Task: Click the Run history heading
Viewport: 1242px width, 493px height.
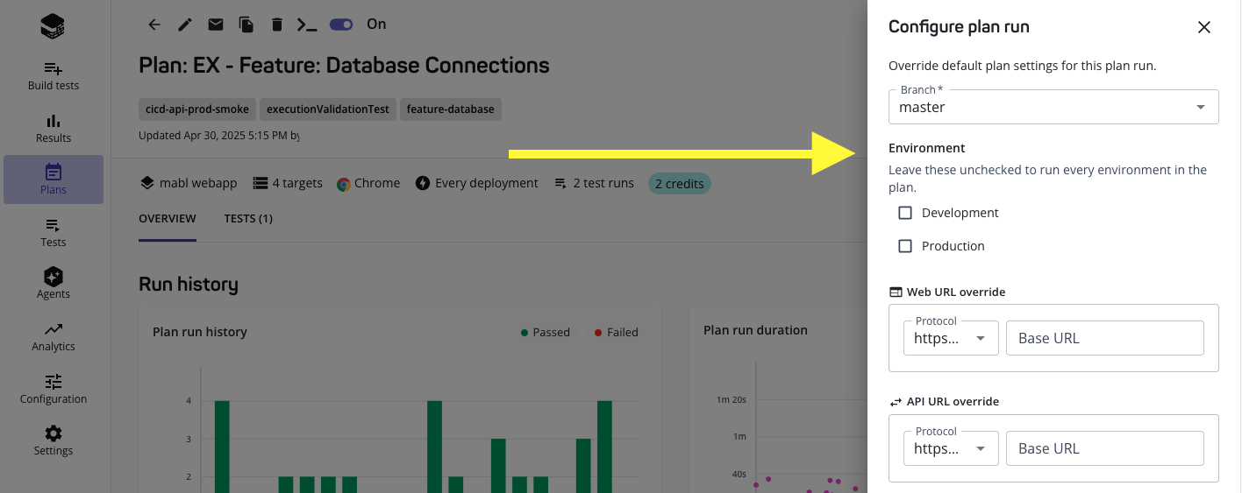Action: coord(189,285)
